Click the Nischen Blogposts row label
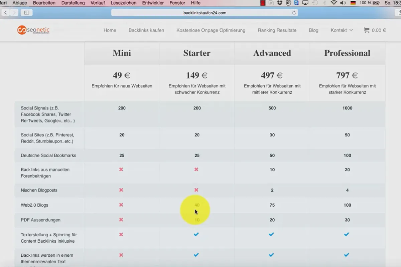This screenshot has width=401, height=267. coord(39,190)
